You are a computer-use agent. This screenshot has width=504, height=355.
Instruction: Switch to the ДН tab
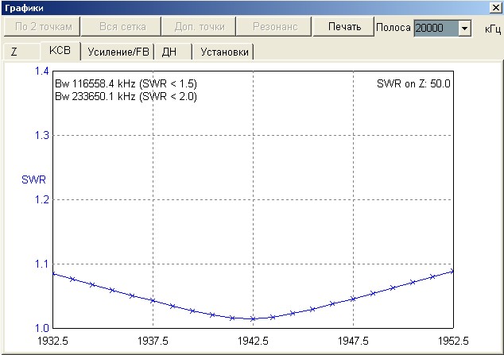(x=169, y=52)
